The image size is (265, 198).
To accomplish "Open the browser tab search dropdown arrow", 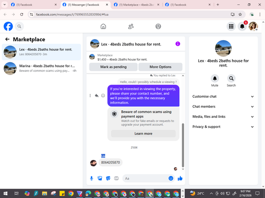I will [5, 5].
